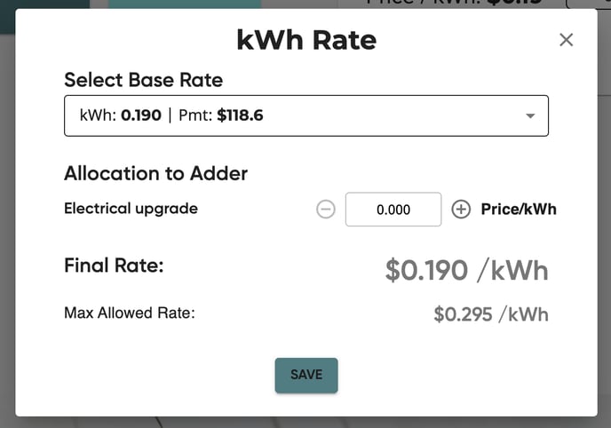Screen dimensions: 611x428
Task: Click the dimmed backdrop below the dialog
Action: (305, 423)
